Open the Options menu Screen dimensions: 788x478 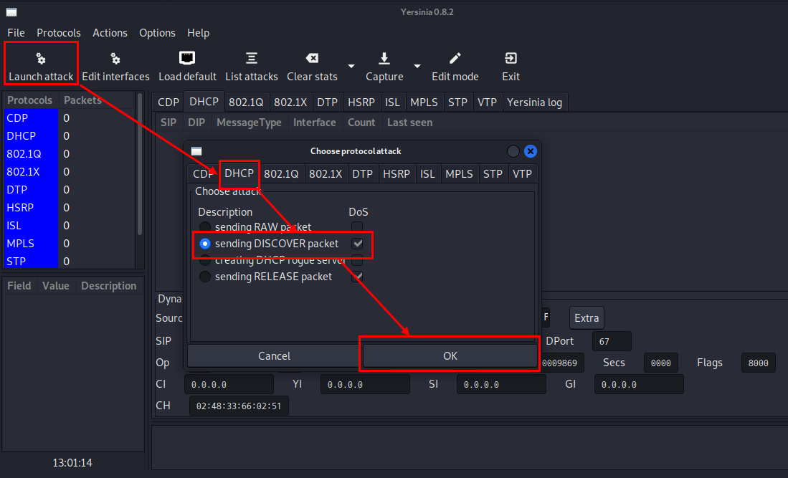[x=157, y=33]
